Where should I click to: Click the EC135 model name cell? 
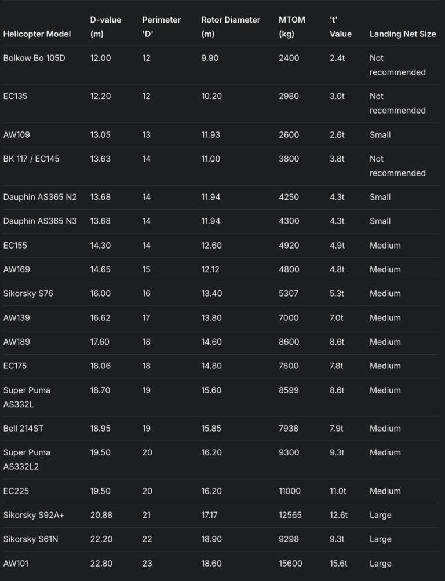[15, 96]
